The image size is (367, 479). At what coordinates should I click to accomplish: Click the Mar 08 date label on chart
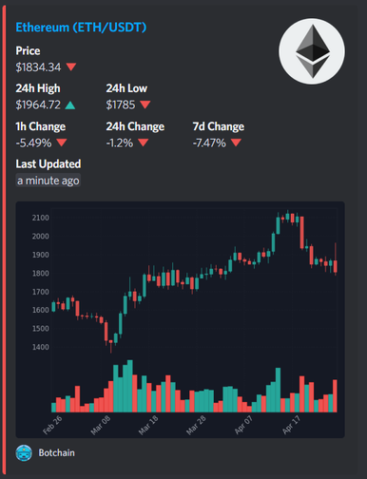100,425
